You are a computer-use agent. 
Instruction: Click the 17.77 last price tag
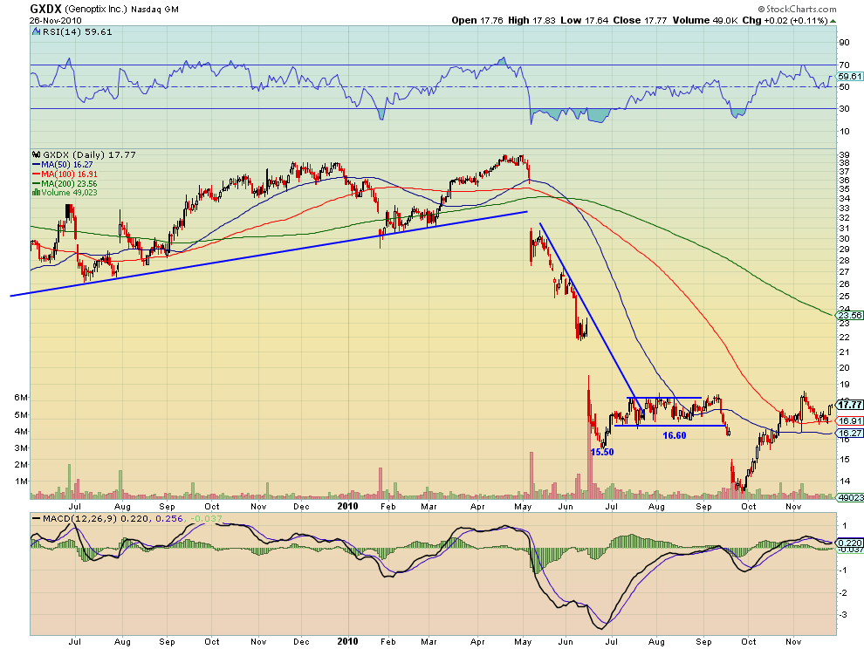(x=850, y=405)
